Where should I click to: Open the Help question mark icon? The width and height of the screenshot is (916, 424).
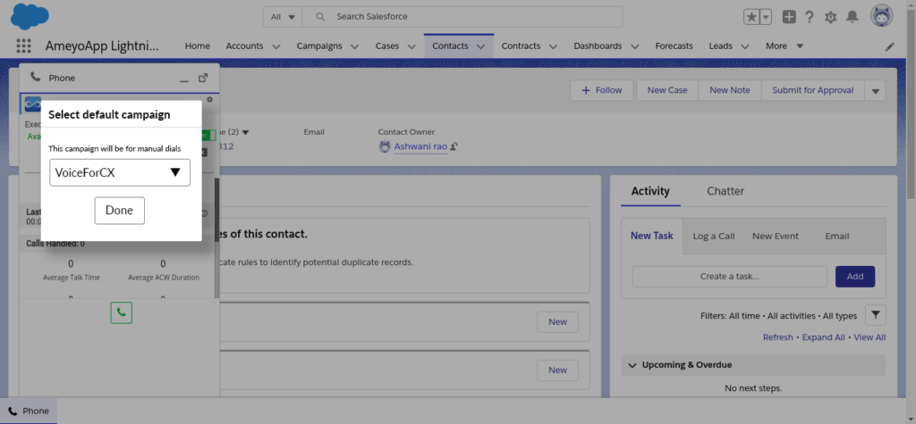pyautogui.click(x=809, y=17)
